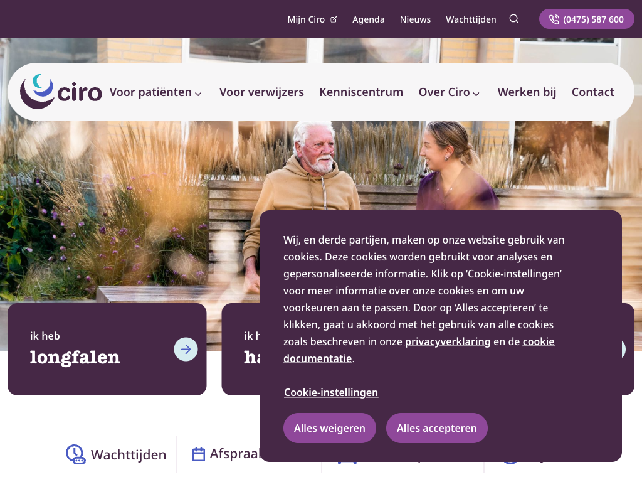Expand the Voor patiënten dropdown chevron
Image resolution: width=642 pixels, height=482 pixels.
[x=198, y=94]
